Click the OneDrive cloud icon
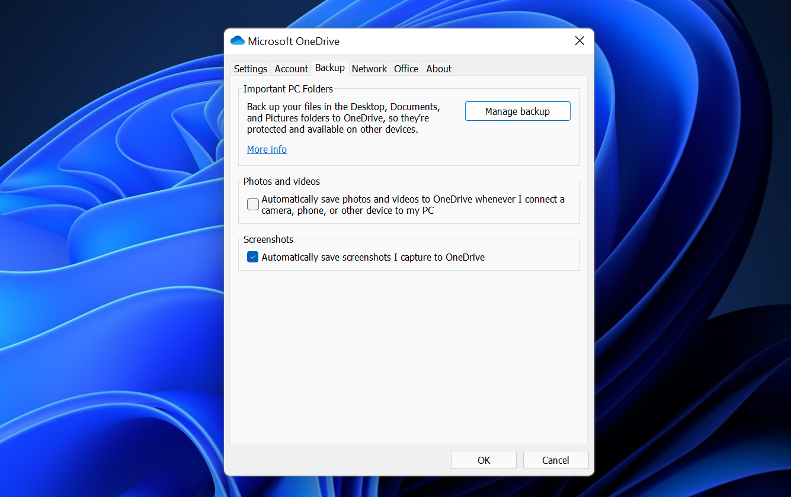 coord(237,40)
